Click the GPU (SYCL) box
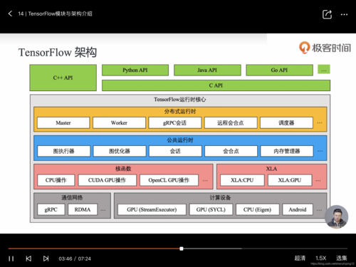 [211, 209]
